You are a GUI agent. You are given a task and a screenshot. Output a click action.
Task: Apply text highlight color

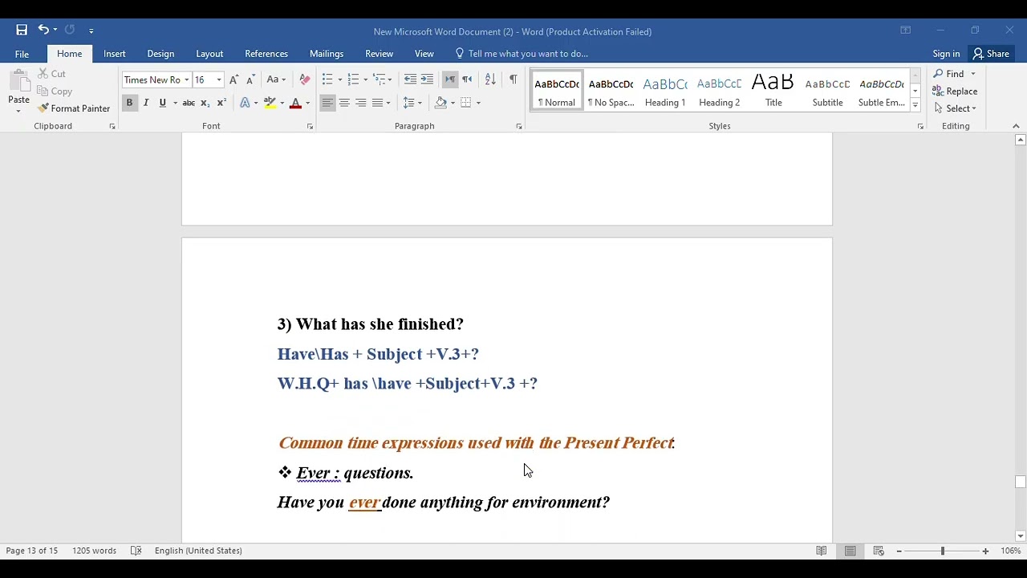pyautogui.click(x=270, y=103)
